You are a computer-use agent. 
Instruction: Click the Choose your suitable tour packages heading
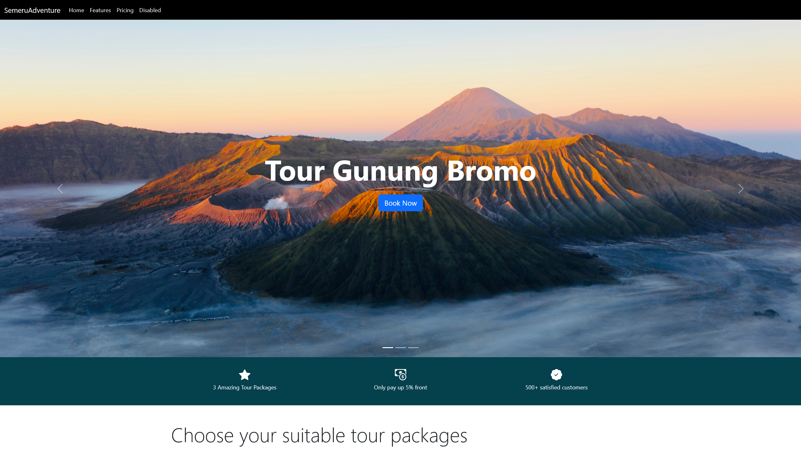[x=319, y=436]
